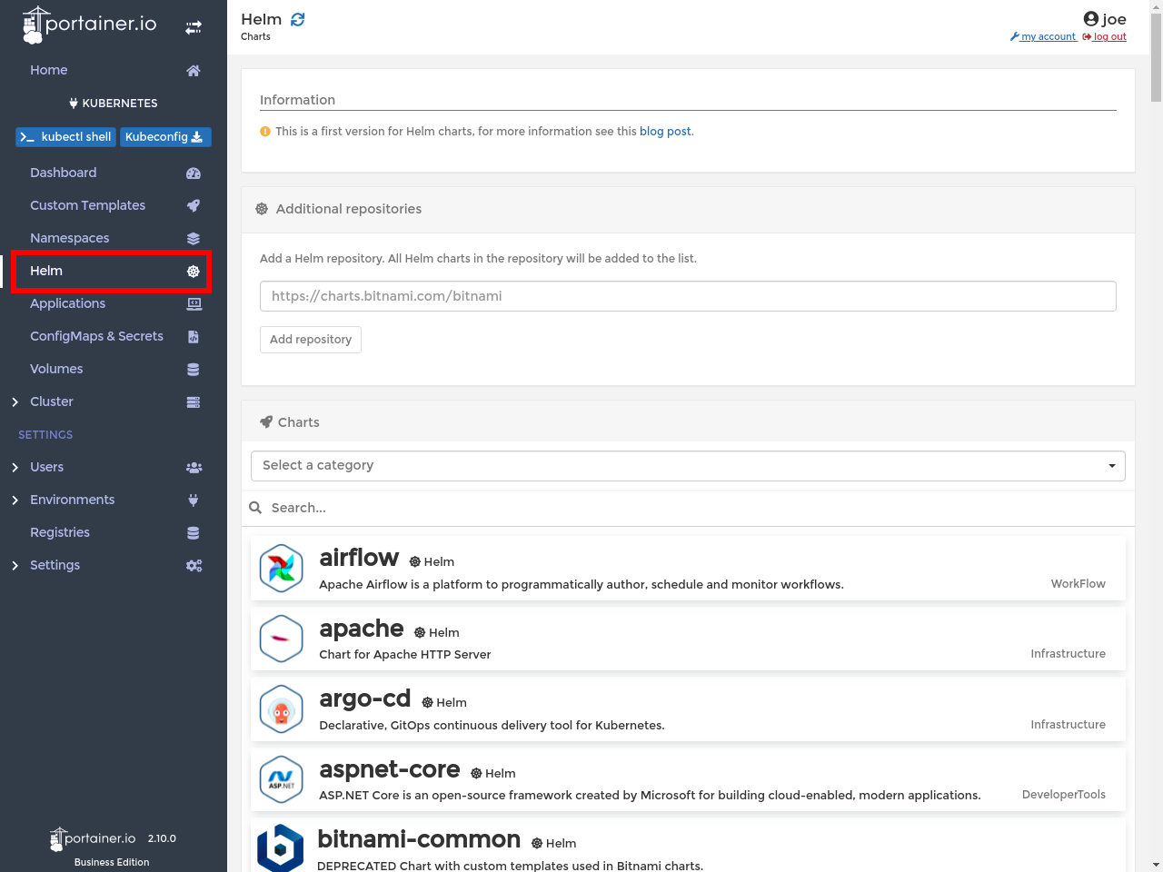The height and width of the screenshot is (872, 1163).
Task: Click the Settings cogs icon
Action: pos(194,566)
